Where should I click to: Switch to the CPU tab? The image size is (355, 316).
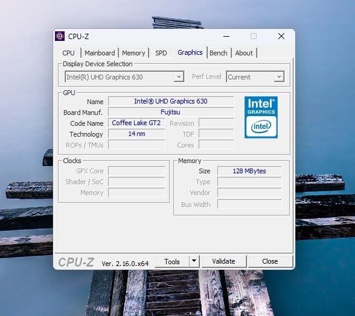click(x=68, y=53)
